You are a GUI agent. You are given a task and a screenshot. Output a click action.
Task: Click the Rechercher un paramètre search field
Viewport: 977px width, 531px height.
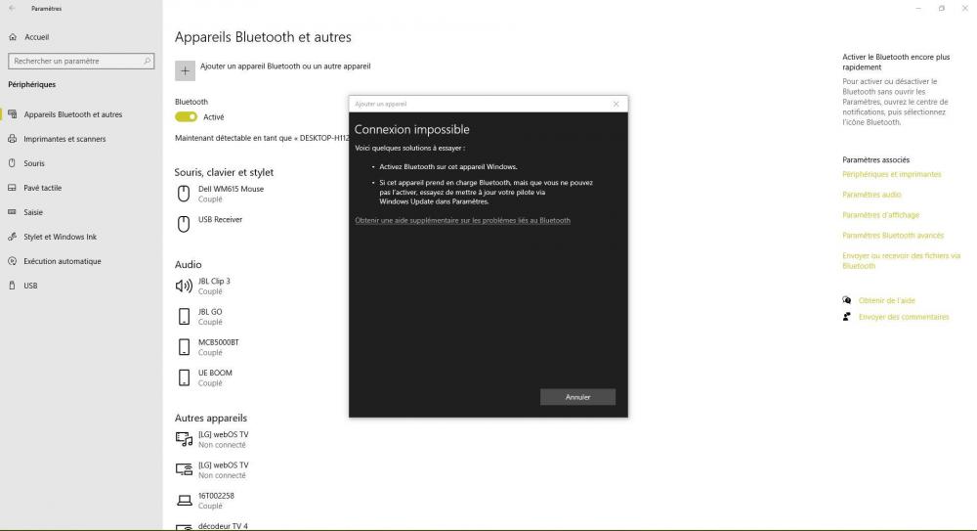pos(81,62)
